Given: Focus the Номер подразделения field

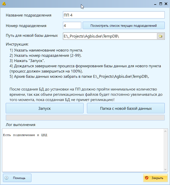Looking at the screenshot, I should click(x=72, y=25).
